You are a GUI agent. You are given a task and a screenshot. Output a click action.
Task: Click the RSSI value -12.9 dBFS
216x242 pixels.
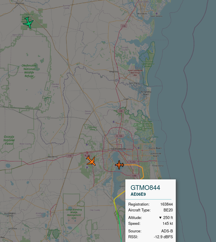pyautogui.click(x=163, y=237)
